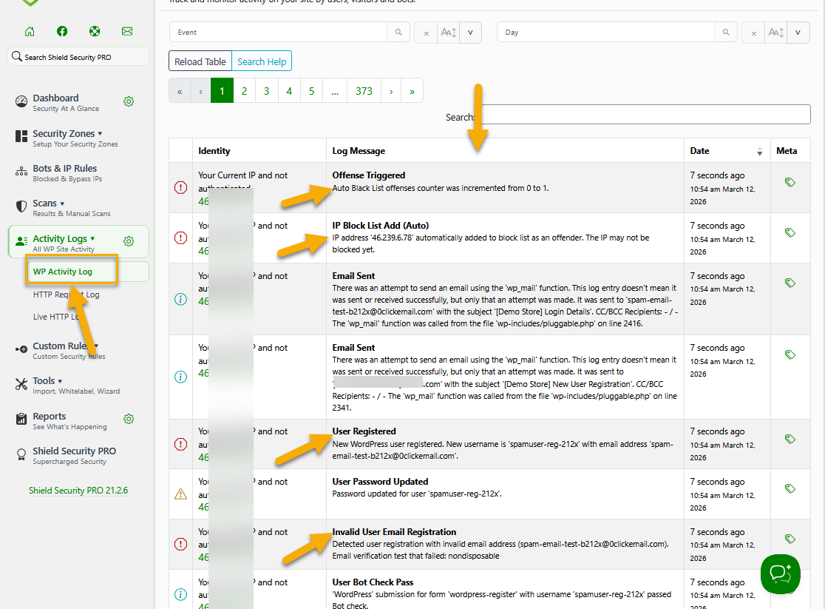825x609 pixels.
Task: Go to first page of results
Action: click(x=180, y=91)
